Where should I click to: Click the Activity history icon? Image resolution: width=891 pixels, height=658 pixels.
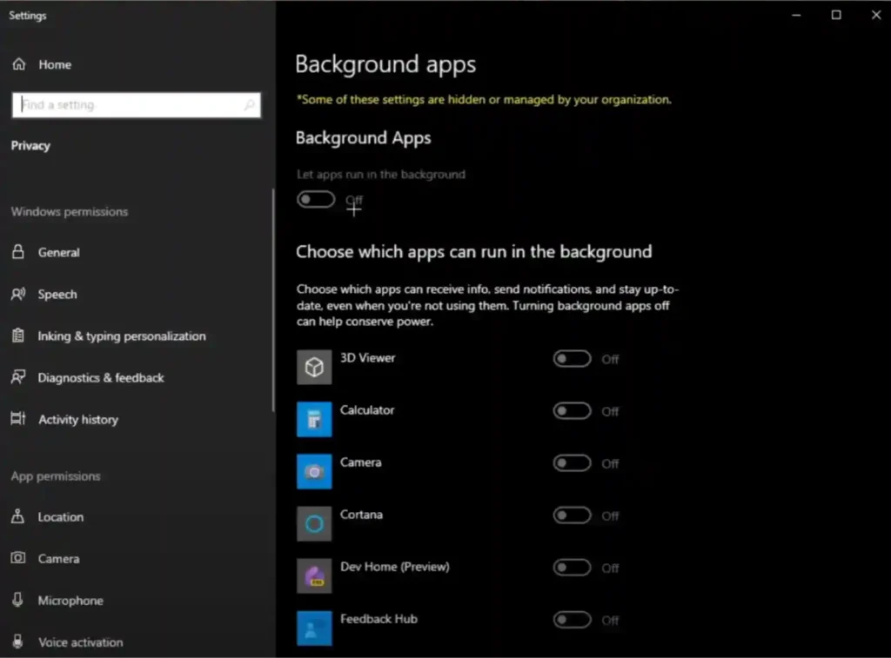18,419
